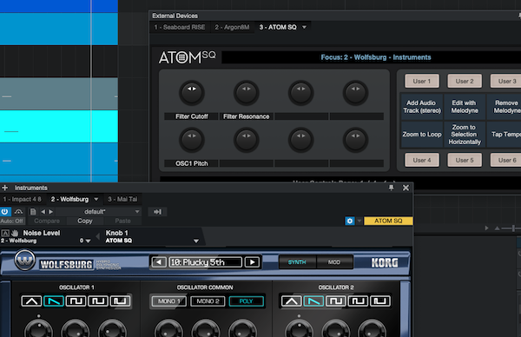Switch to 1 - Seaboard RISE device tab

(180, 27)
